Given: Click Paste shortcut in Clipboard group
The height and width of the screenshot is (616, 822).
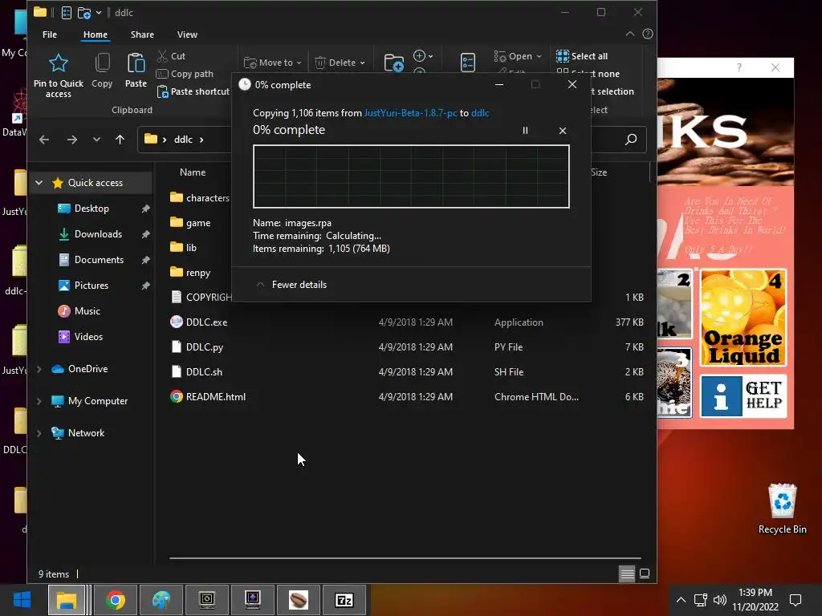Looking at the screenshot, I should point(193,91).
